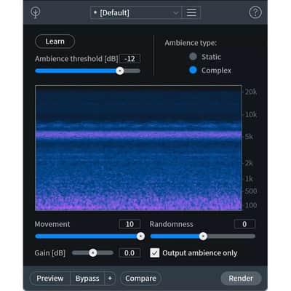Click the 20k frequency label
291x291 pixels.
(x=250, y=92)
